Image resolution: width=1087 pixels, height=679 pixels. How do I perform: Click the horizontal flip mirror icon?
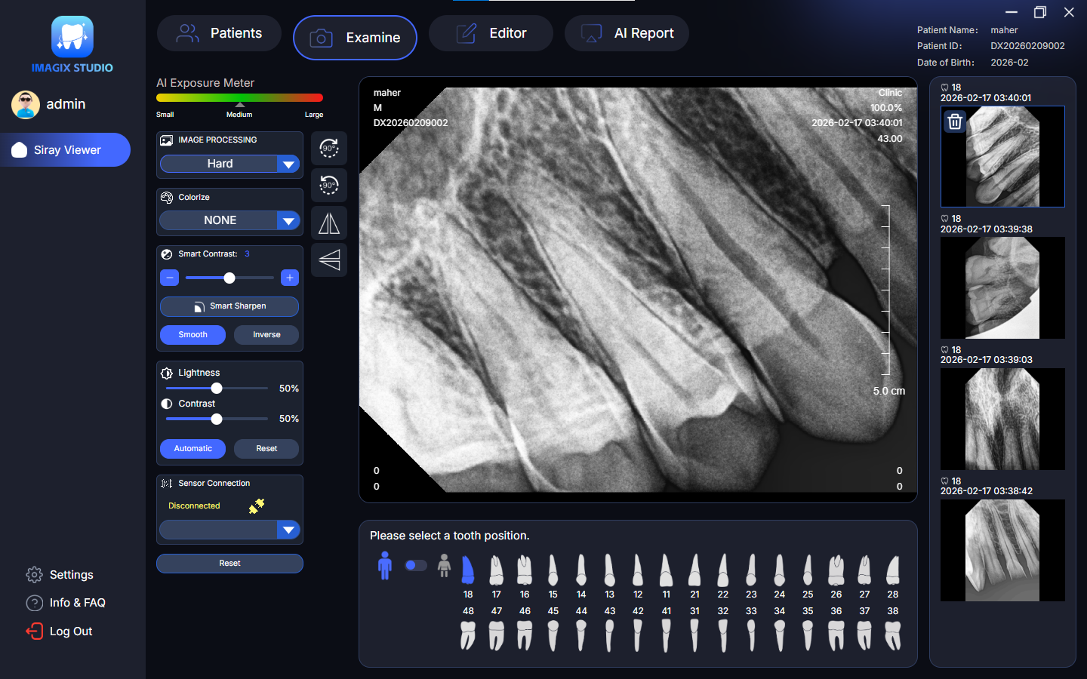[329, 223]
